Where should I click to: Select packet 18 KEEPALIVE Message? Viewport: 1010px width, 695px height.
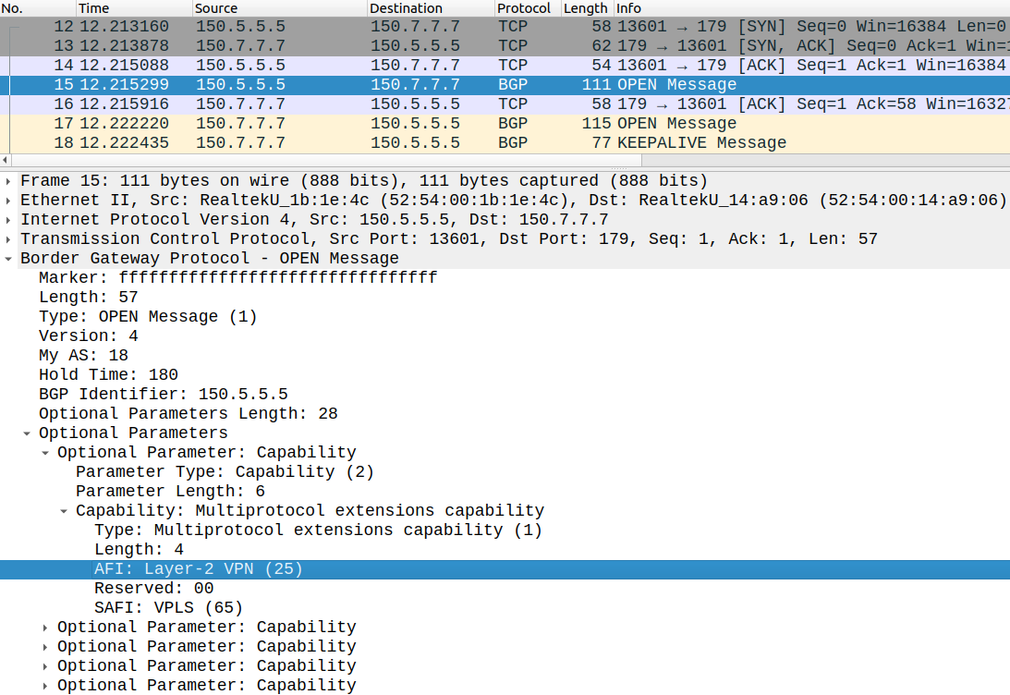click(x=505, y=142)
